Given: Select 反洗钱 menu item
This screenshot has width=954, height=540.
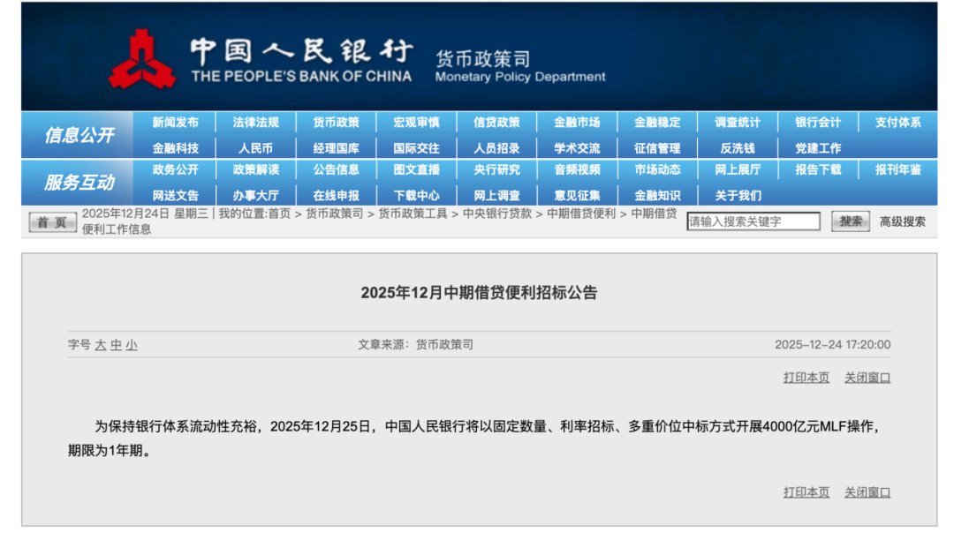Looking at the screenshot, I should (738, 148).
